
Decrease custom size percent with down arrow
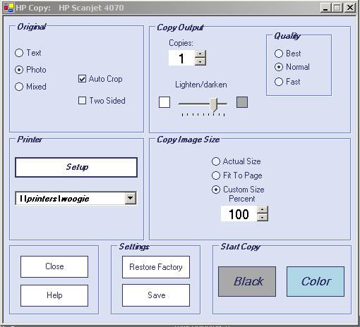263,217
